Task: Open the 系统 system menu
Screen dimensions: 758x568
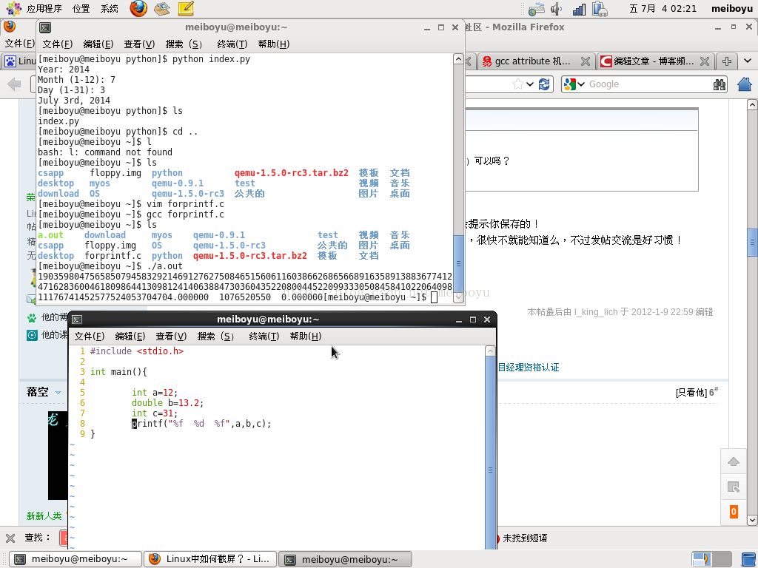Action: [x=110, y=8]
